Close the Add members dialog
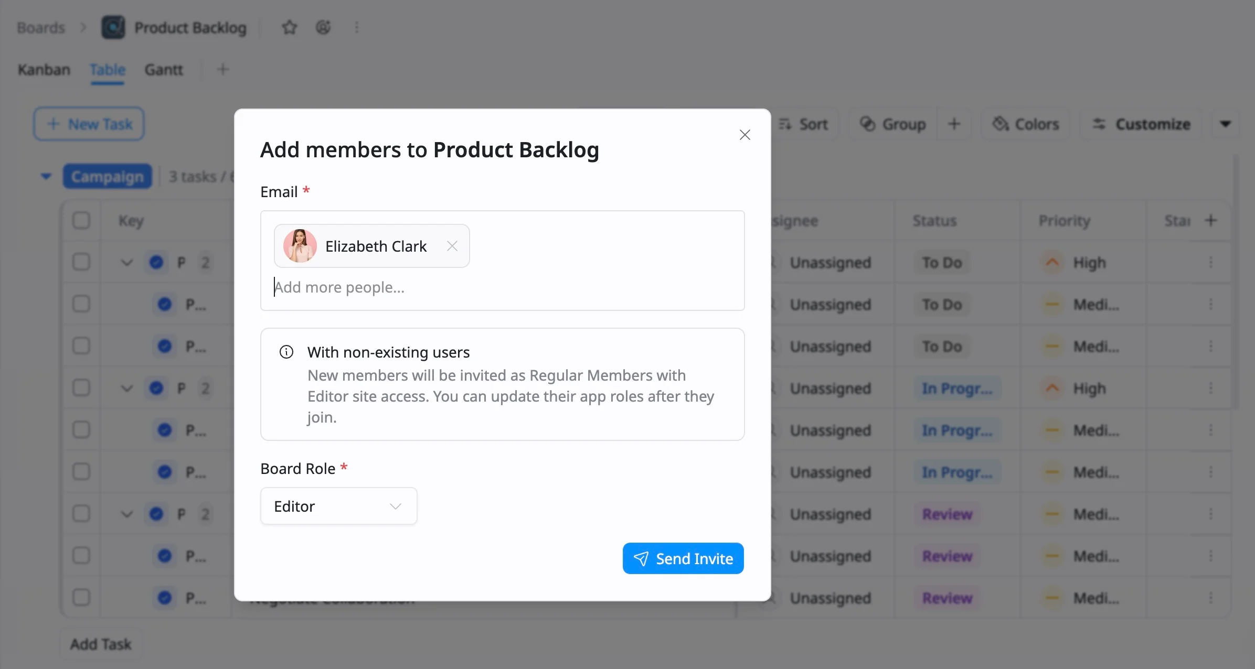 coord(745,135)
